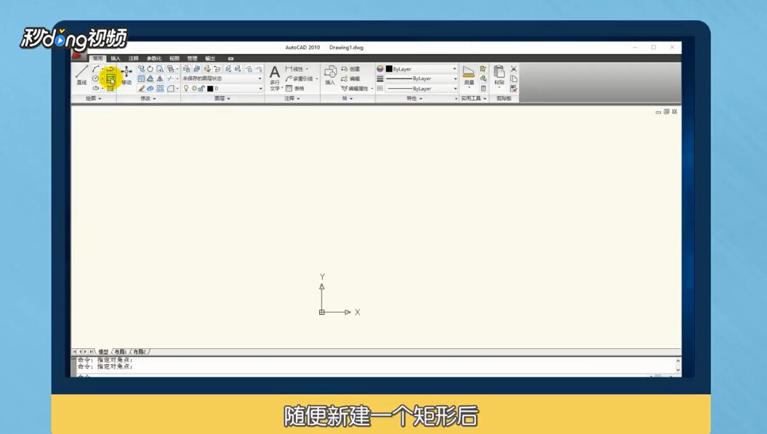The image size is (767, 434).
Task: Click the Edit block (编辑) tool
Action: click(350, 79)
